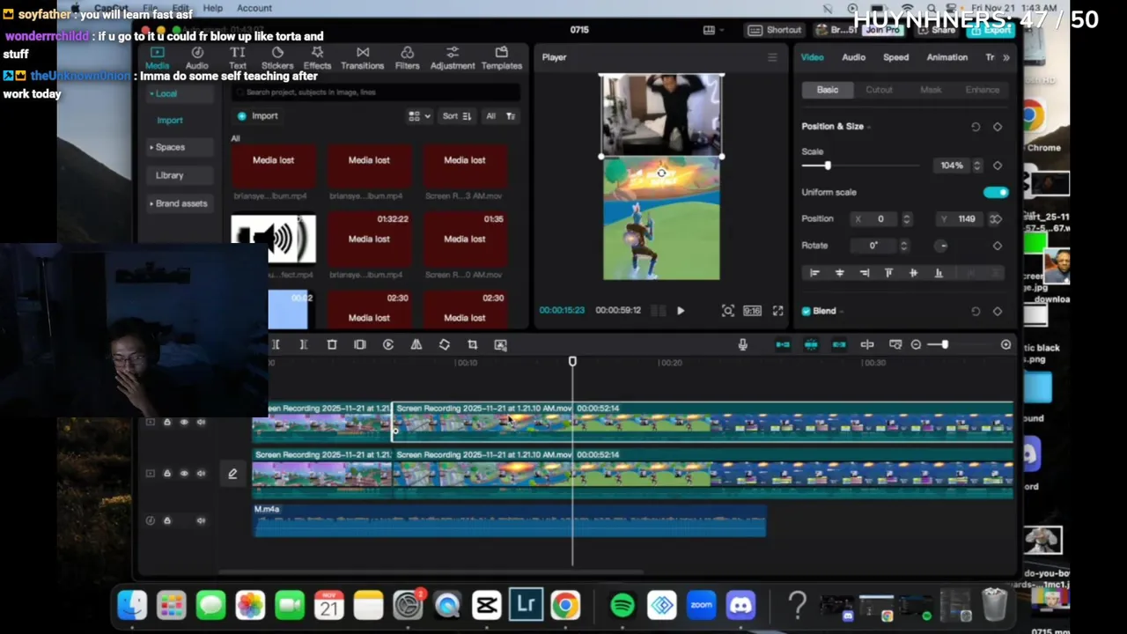Expand the Brand assets section
Viewport: 1127px width, 634px height.
pyautogui.click(x=179, y=203)
